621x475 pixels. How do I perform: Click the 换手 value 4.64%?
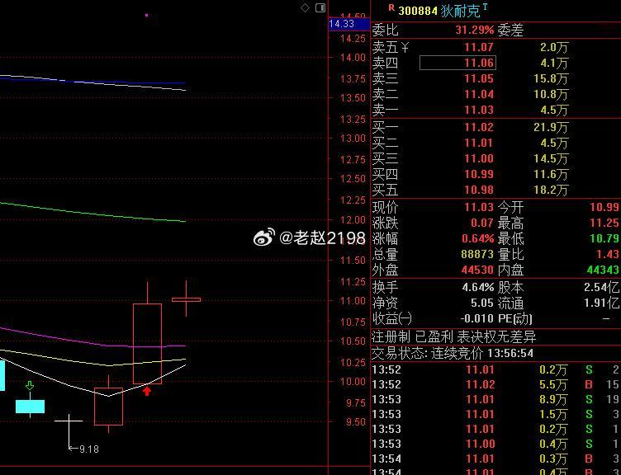click(x=478, y=287)
